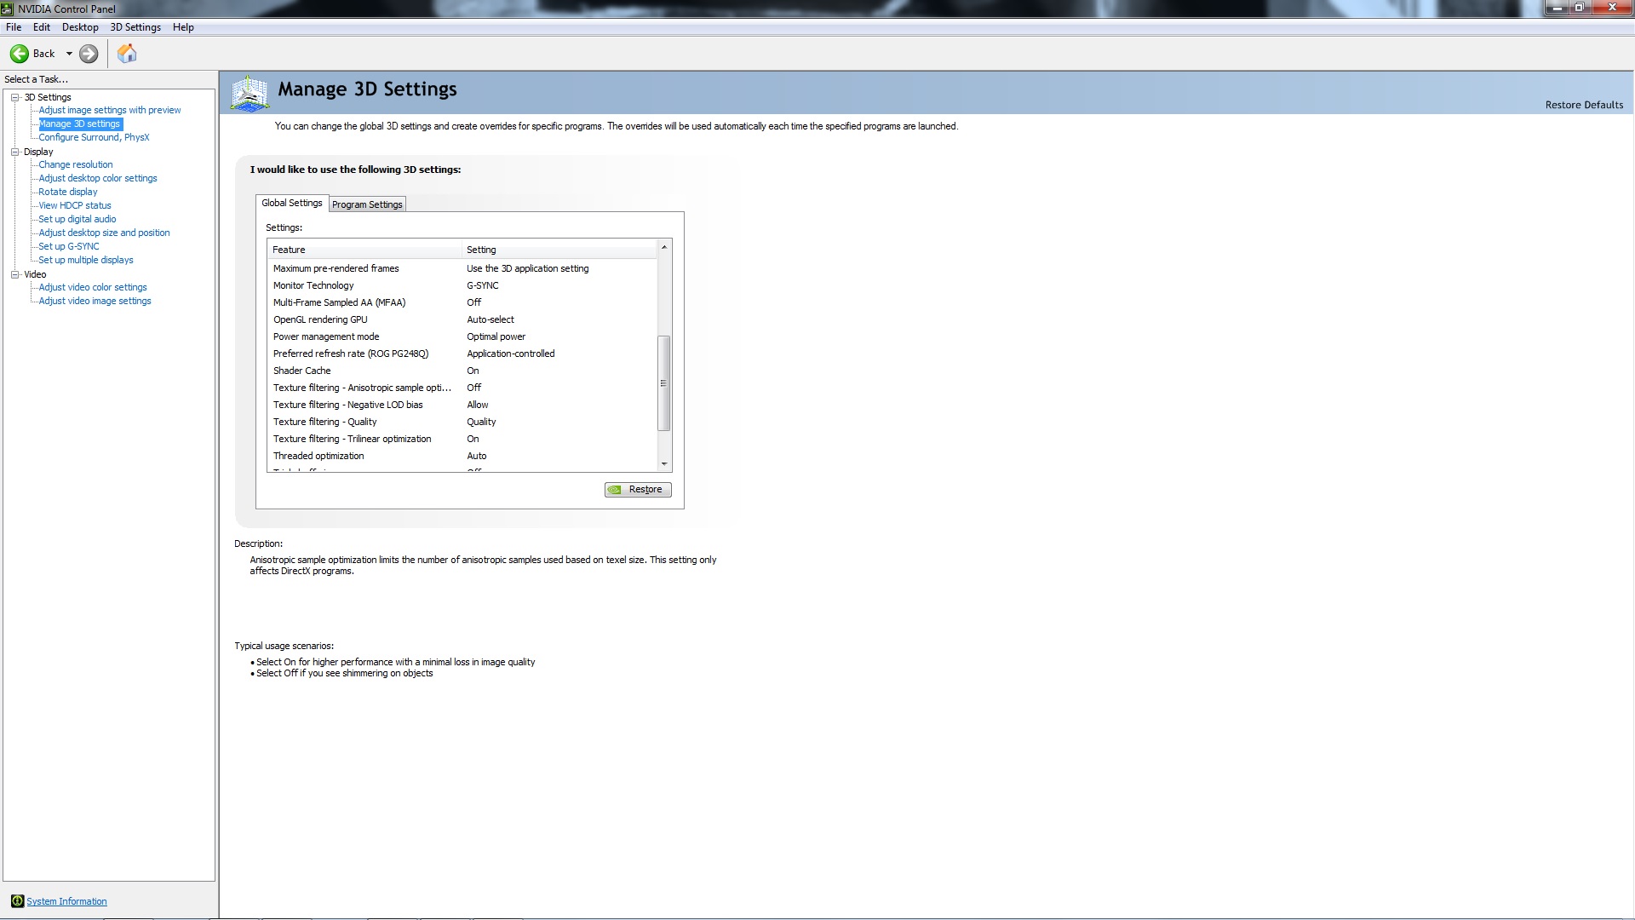Select Change resolution task
Image resolution: width=1635 pixels, height=920 pixels.
pyautogui.click(x=75, y=164)
